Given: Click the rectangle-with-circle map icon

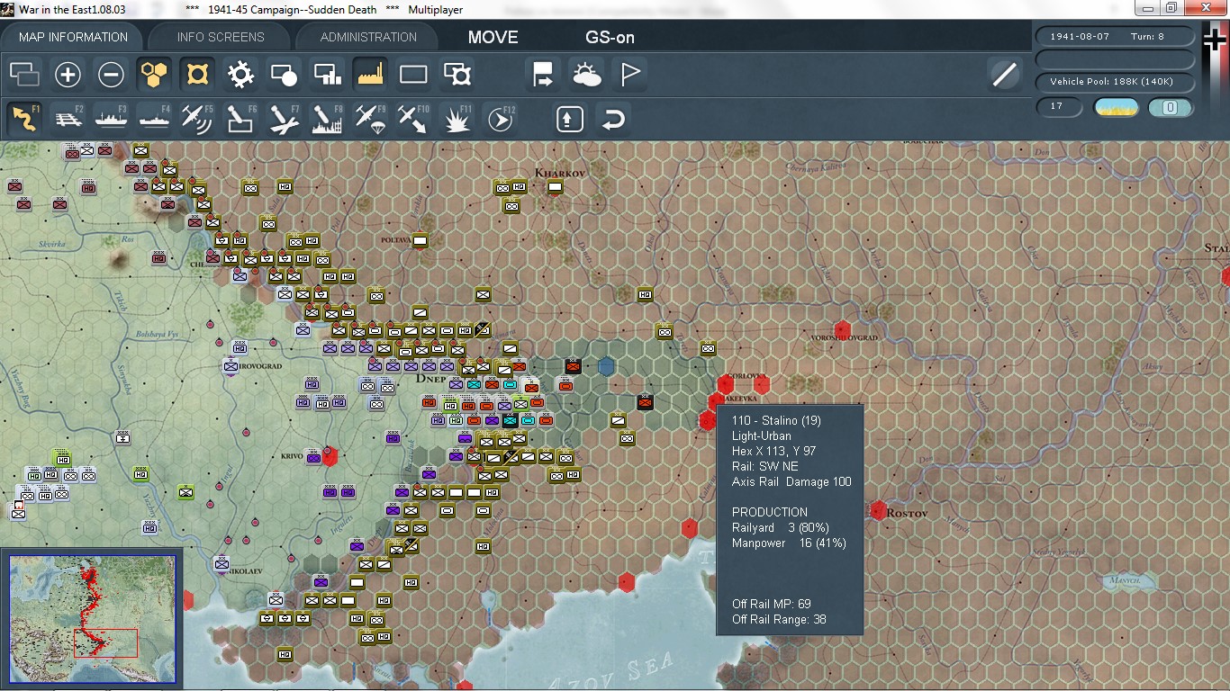Looking at the screenshot, I should click(x=284, y=74).
